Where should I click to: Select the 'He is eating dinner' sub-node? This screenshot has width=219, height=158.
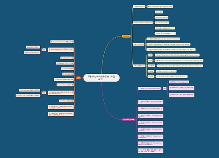(x=179, y=82)
